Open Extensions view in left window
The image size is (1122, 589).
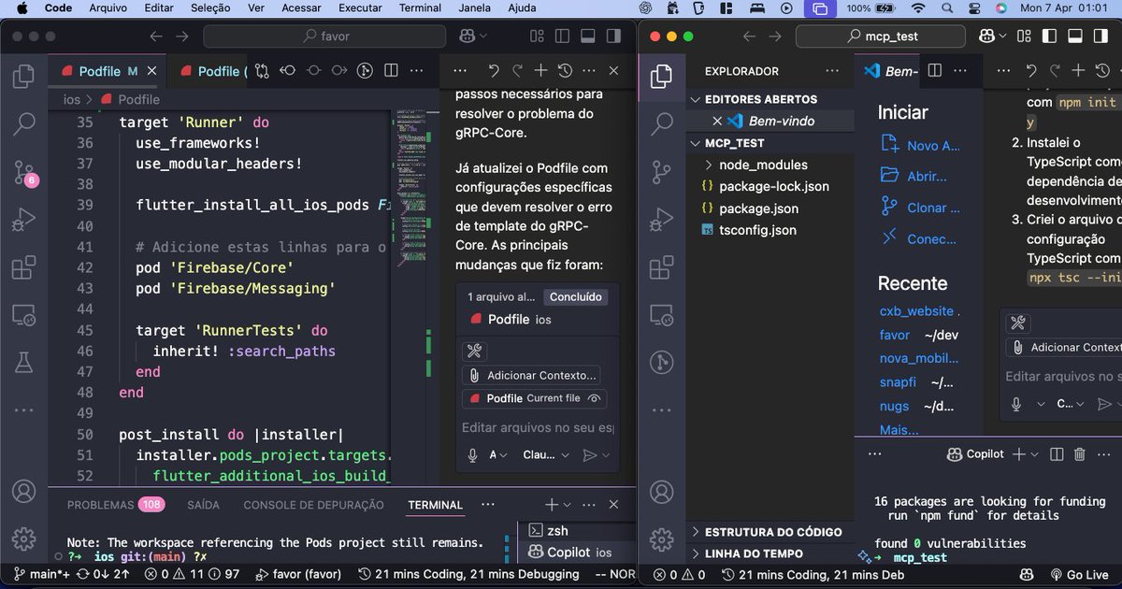[x=23, y=268]
